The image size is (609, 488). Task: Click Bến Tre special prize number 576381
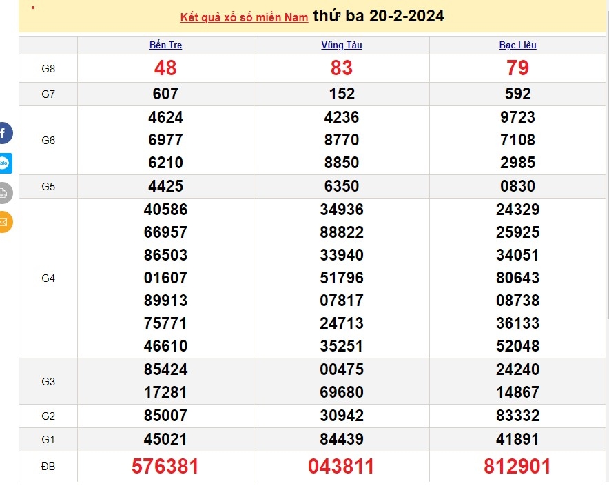click(165, 467)
